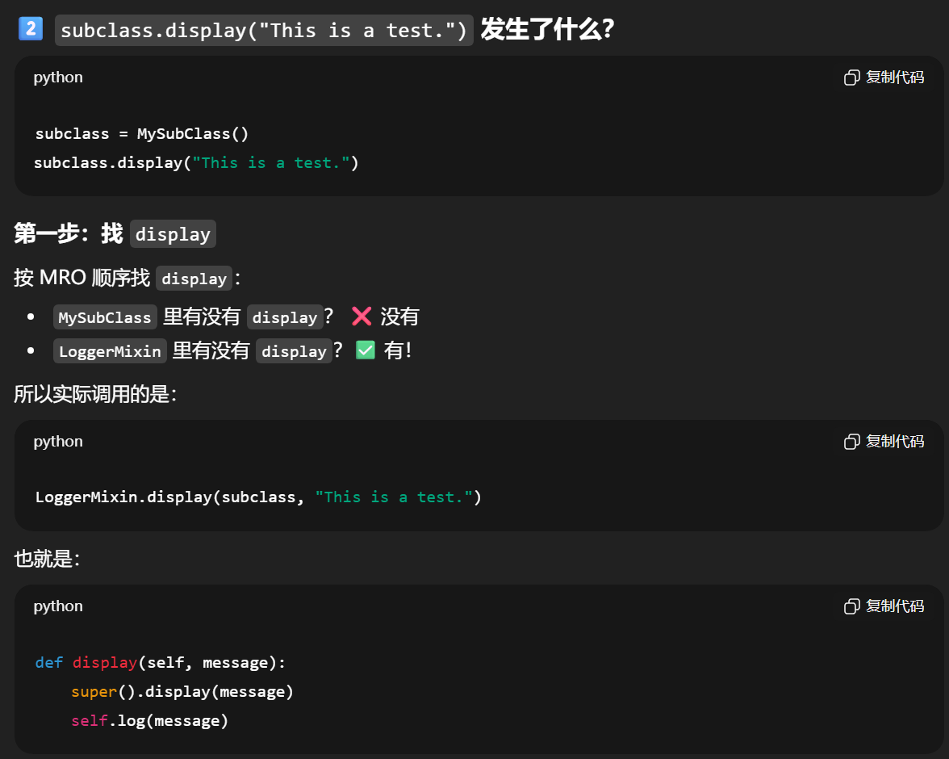Viewport: 949px width, 759px height.
Task: Click the red cross mark emoji
Action: pyautogui.click(x=362, y=317)
